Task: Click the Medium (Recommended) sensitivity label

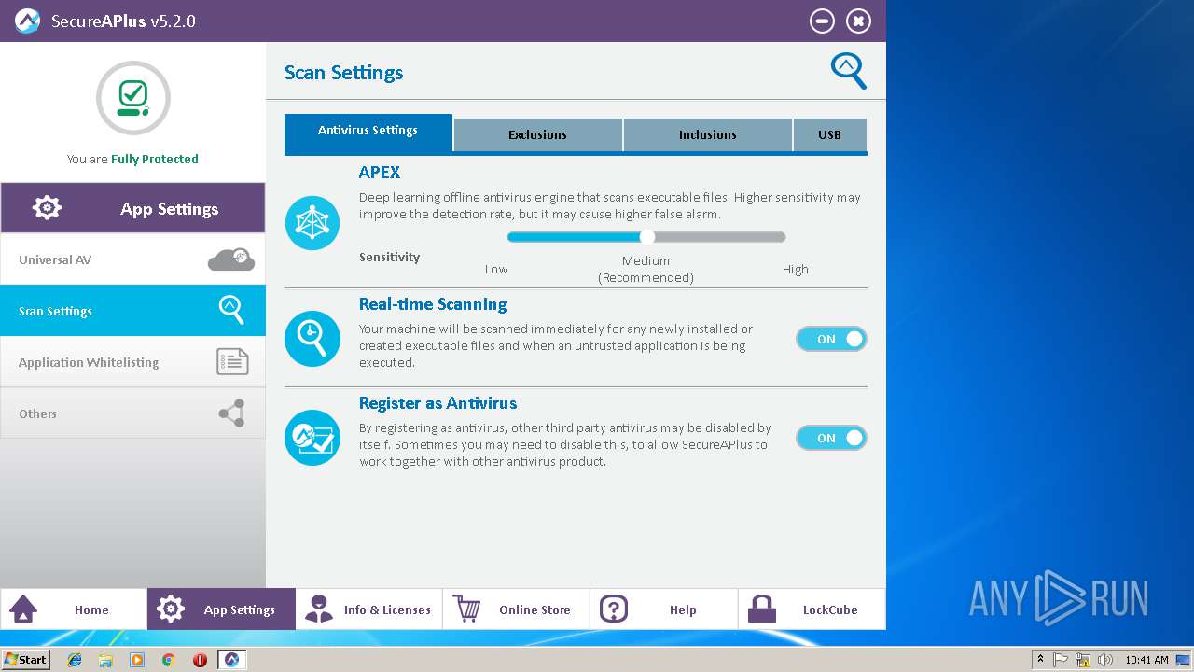Action: coord(646,269)
